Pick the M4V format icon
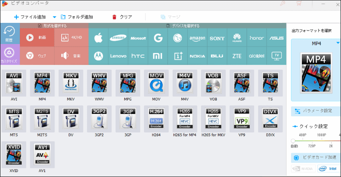The width and height of the screenshot is (341, 177). [185, 83]
